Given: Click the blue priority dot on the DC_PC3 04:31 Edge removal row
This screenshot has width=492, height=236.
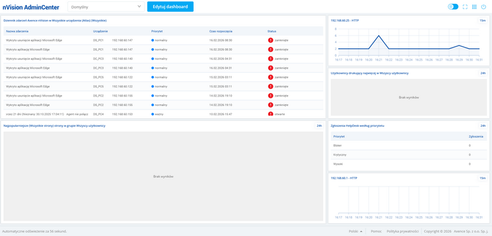Looking at the screenshot, I should (152, 59).
